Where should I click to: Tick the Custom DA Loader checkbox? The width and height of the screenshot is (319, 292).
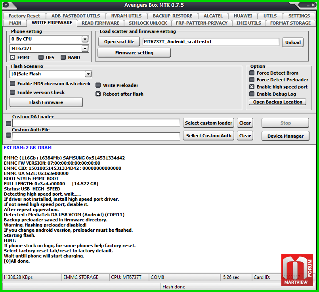click(8, 123)
